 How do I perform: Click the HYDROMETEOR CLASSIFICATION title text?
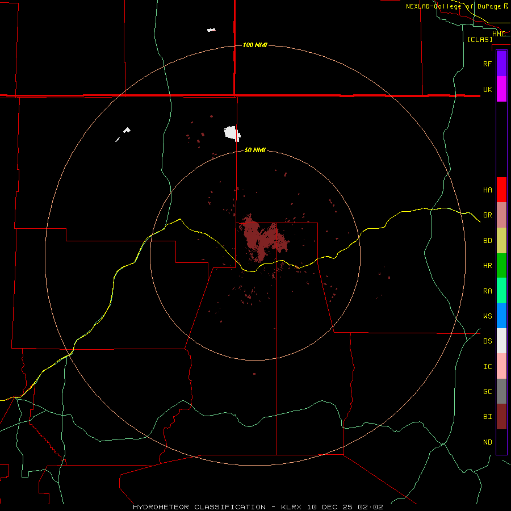coord(199,507)
